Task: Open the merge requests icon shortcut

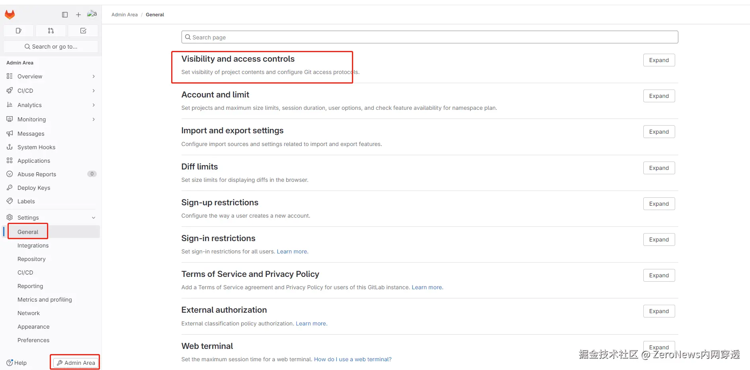Action: tap(51, 31)
